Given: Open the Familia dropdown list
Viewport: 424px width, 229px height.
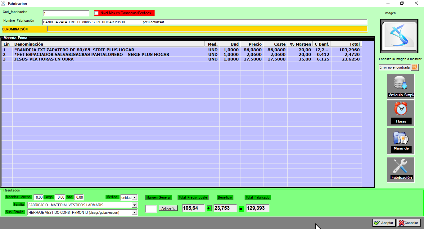Looking at the screenshot, I should click(x=134, y=205).
